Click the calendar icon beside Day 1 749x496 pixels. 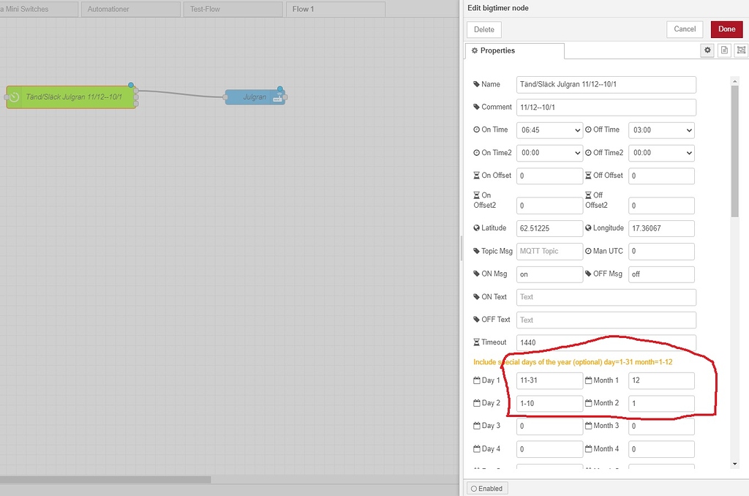point(477,380)
